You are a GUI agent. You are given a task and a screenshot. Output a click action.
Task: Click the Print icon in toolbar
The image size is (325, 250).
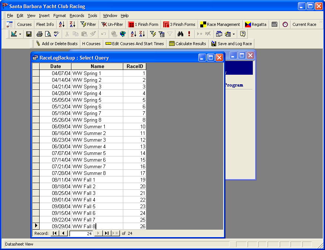[39, 34]
